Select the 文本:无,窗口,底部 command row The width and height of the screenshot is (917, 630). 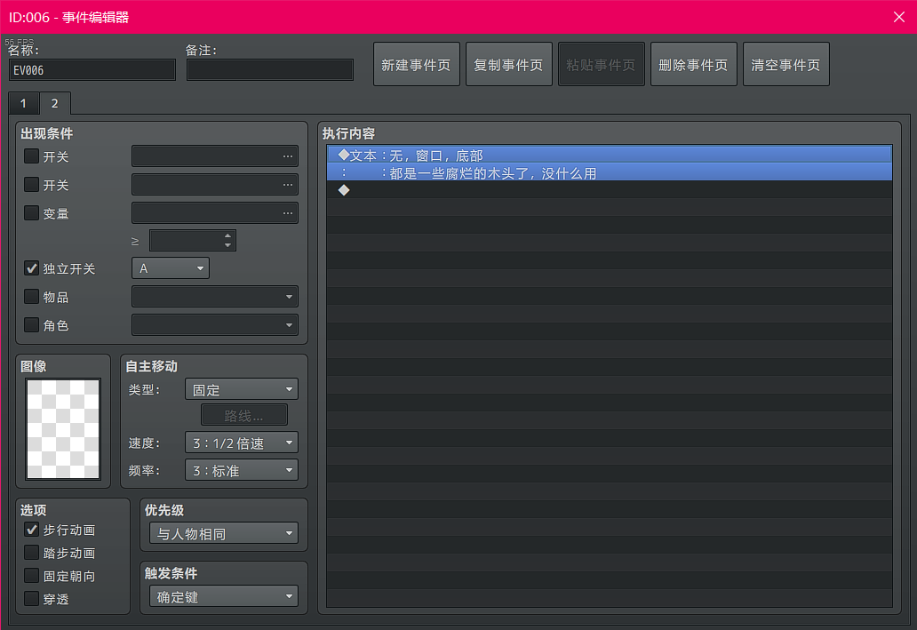[x=610, y=155]
